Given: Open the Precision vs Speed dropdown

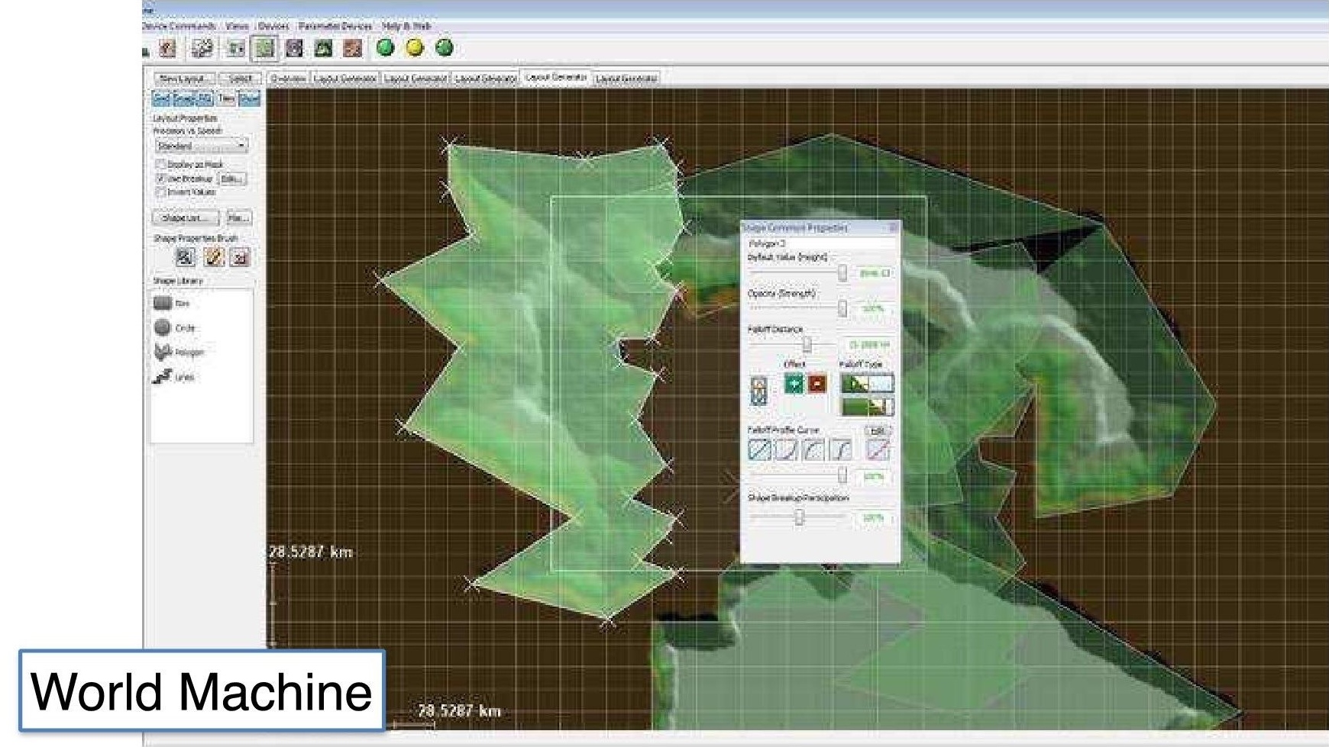Looking at the screenshot, I should (x=202, y=145).
